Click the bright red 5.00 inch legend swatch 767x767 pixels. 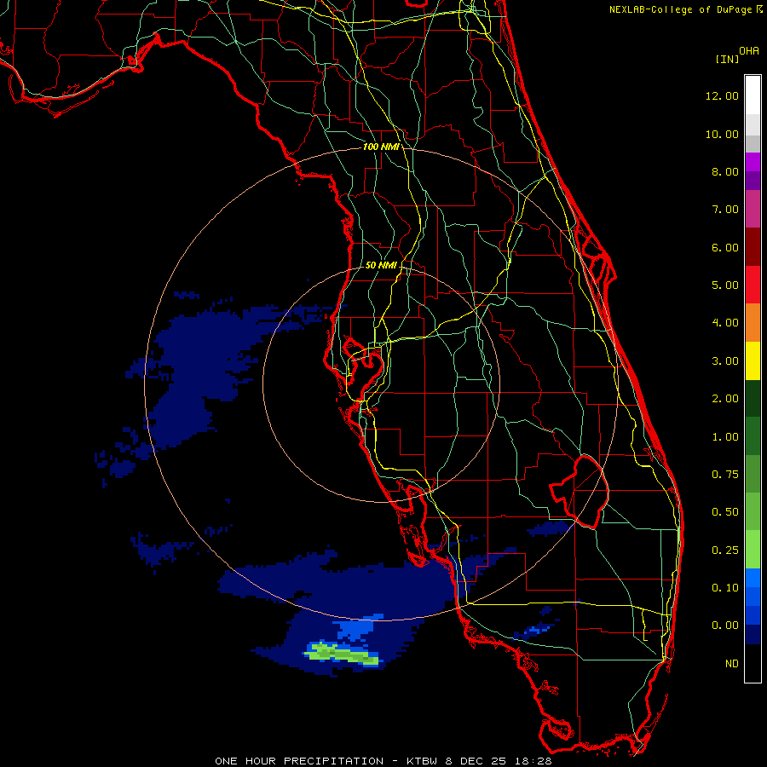coord(753,285)
